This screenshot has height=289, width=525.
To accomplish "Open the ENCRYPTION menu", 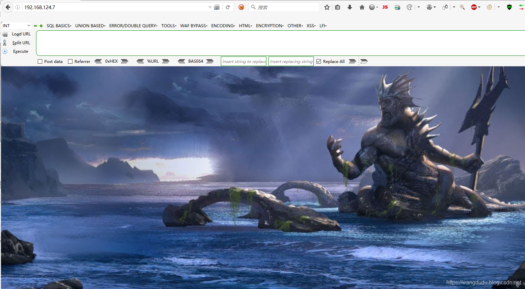I will (270, 26).
